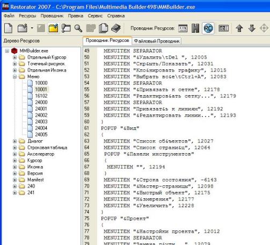The image size is (270, 245).
Task: Click the magnifier Find toolbar icon
Action: pos(78,28)
